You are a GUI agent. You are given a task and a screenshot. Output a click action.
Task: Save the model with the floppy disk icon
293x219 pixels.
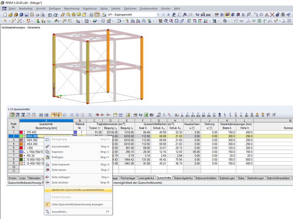click(x=27, y=15)
